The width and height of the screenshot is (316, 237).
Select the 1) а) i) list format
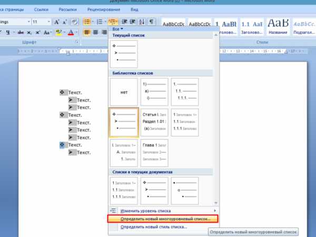coord(154,92)
